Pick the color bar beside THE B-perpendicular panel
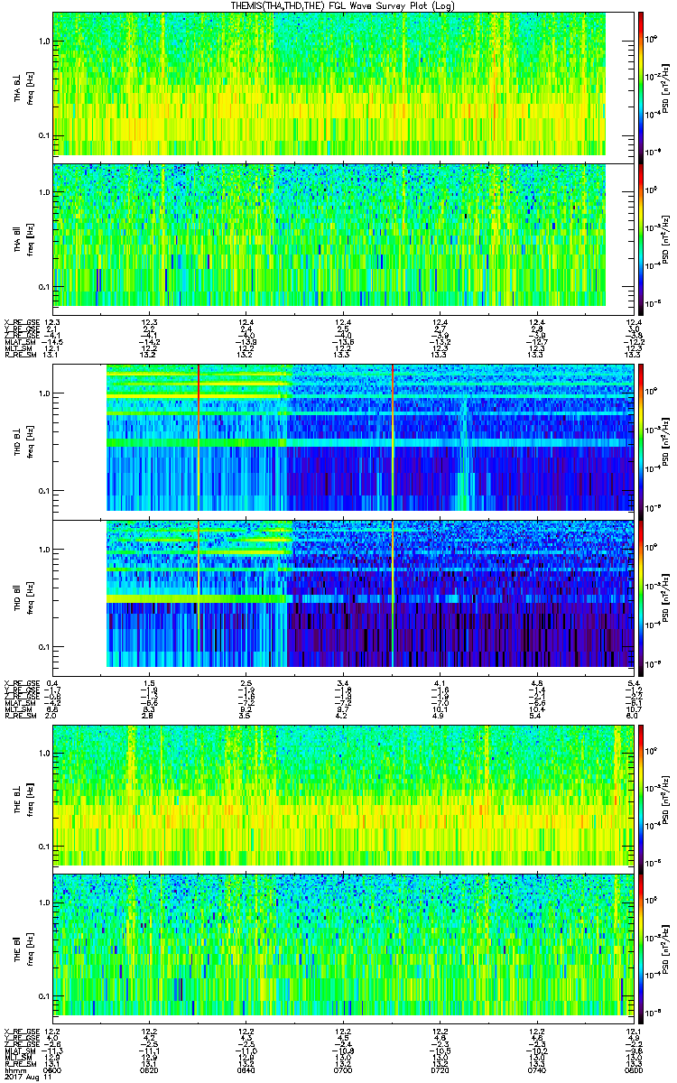Viewport: 677px width, 1083px height. [x=641, y=794]
